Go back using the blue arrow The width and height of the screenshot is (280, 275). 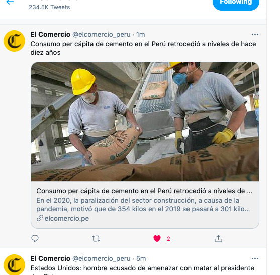pyautogui.click(x=10, y=2)
